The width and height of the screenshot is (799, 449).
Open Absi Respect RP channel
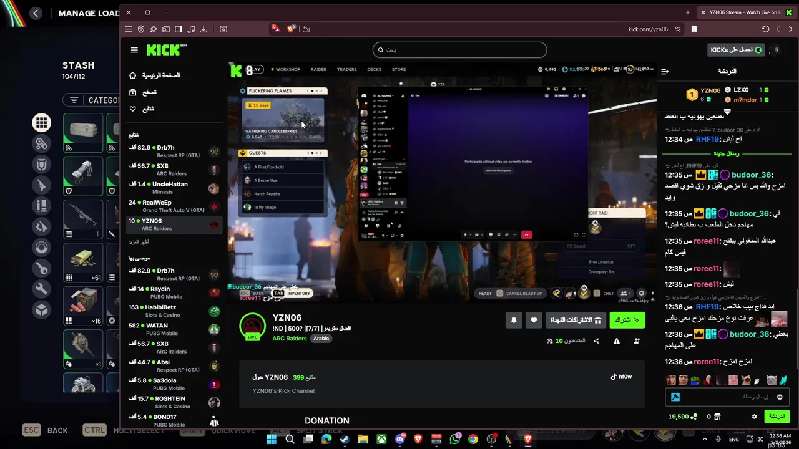(174, 365)
